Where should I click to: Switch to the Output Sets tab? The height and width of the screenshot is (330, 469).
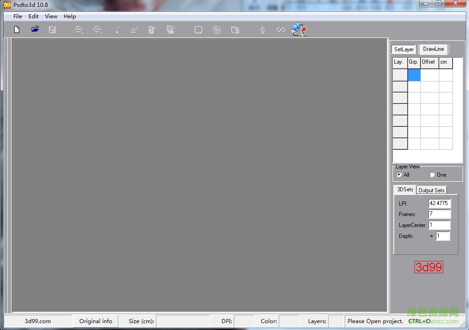431,190
